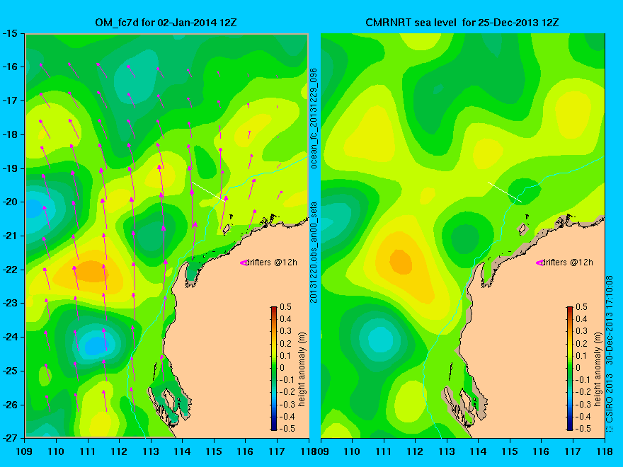Click longitude 114 under the CMRNRT panel
This screenshot has width=623, height=467.
[479, 451]
